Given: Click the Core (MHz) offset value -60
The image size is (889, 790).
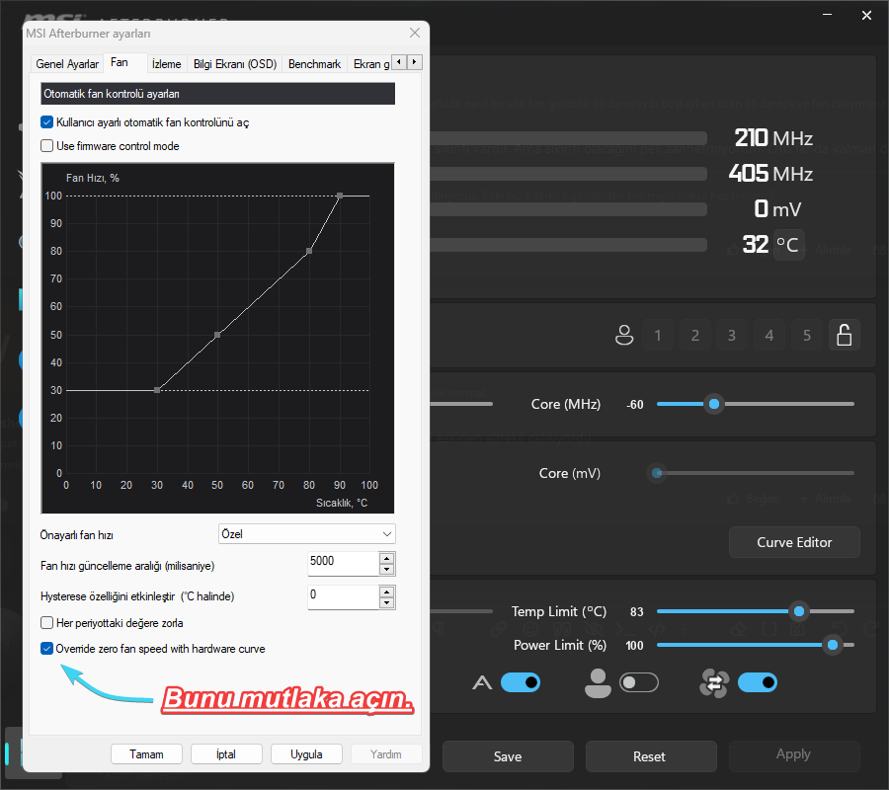Looking at the screenshot, I should [x=635, y=405].
